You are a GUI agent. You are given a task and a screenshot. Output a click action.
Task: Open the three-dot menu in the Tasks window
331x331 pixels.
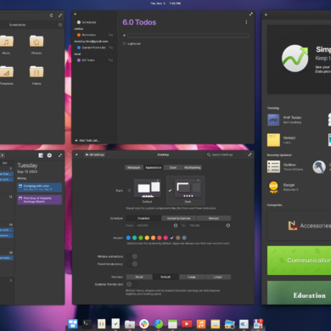tap(246, 22)
